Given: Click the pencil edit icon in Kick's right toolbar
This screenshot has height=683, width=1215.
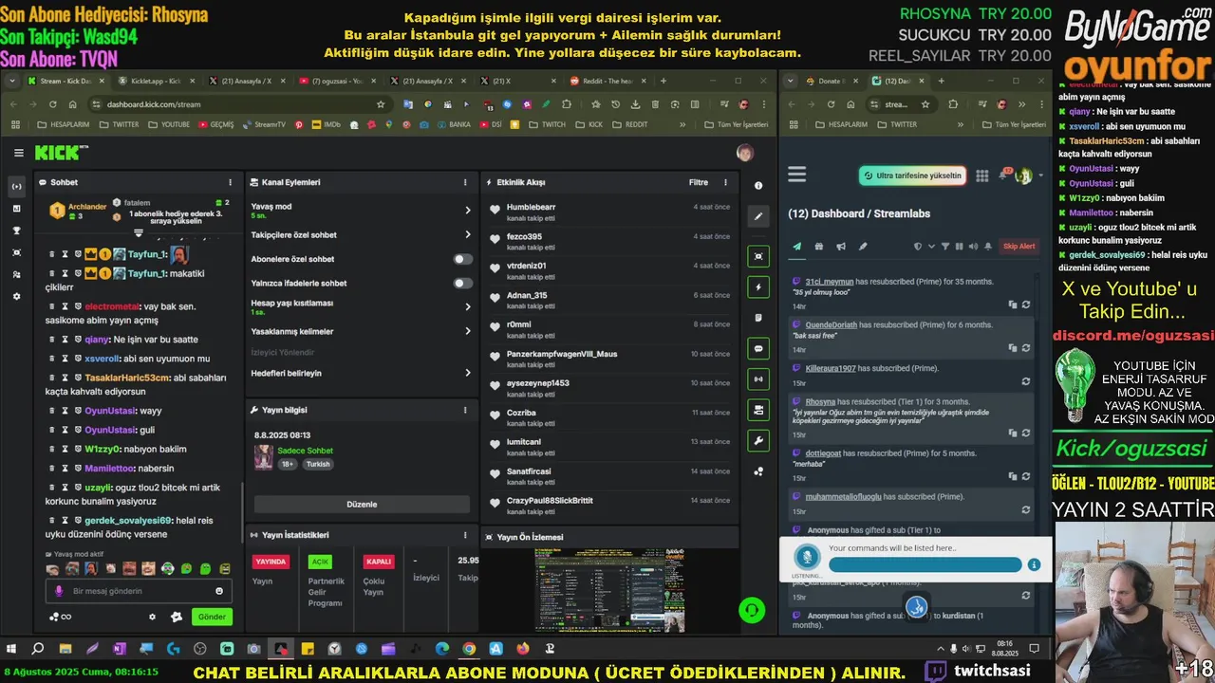Looking at the screenshot, I should (757, 216).
